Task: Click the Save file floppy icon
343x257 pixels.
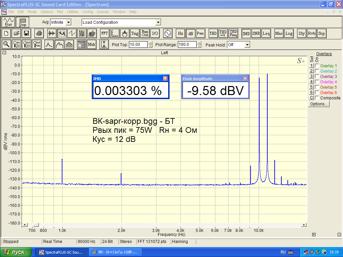Action: 26,33
